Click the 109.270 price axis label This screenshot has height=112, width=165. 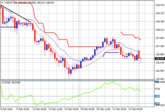[160, 13]
